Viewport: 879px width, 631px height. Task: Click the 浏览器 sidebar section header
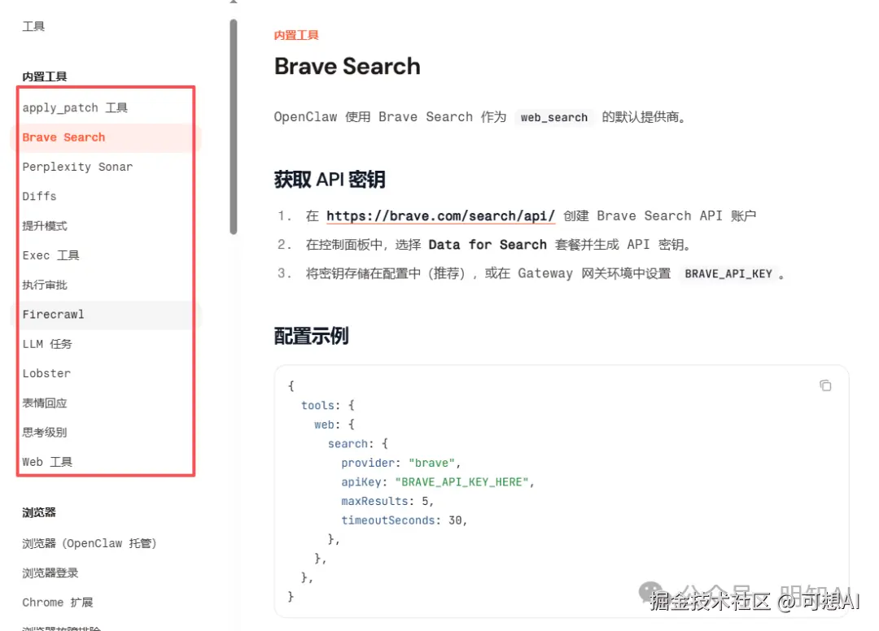click(39, 512)
